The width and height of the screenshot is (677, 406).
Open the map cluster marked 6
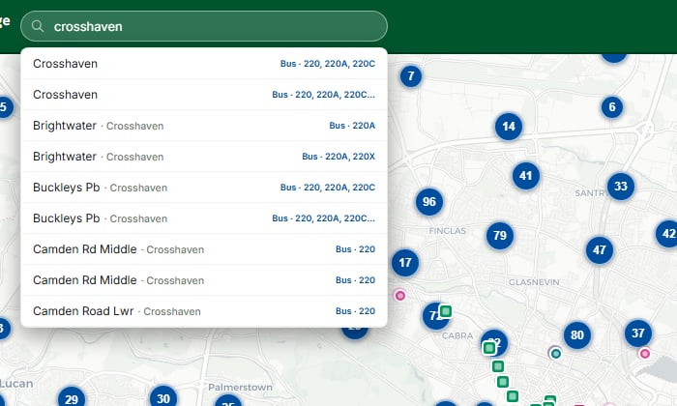coord(612,106)
